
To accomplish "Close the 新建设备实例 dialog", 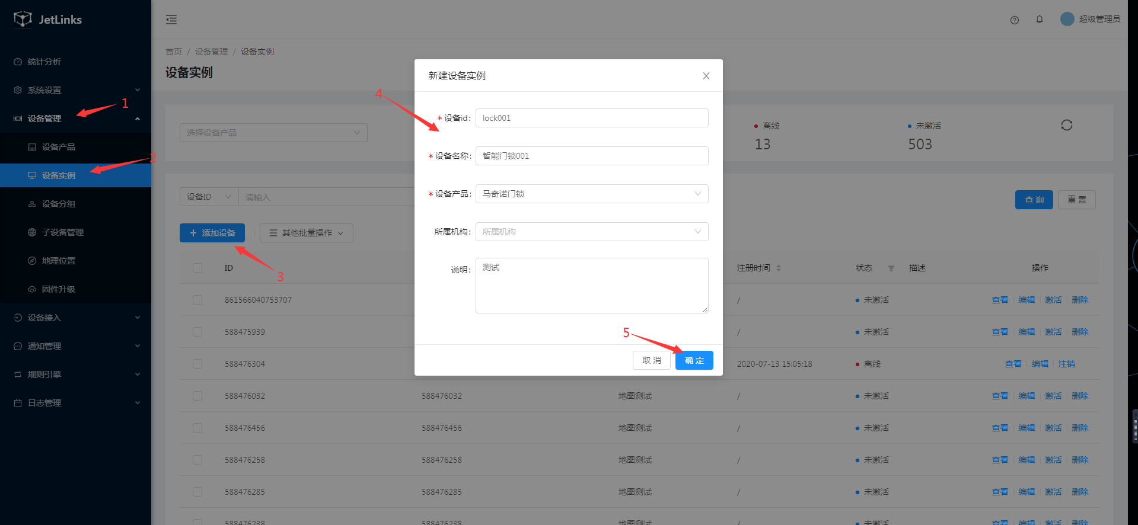I will [706, 76].
